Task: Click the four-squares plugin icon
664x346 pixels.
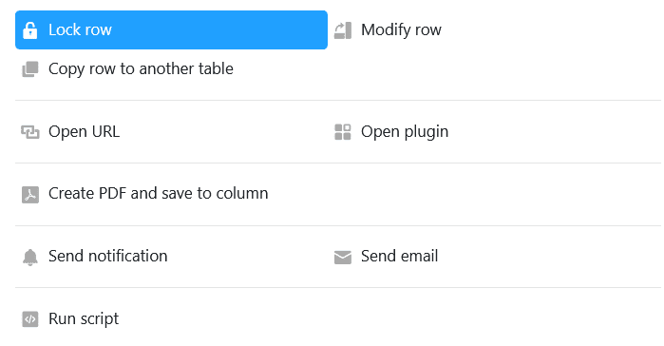Action: pos(343,132)
